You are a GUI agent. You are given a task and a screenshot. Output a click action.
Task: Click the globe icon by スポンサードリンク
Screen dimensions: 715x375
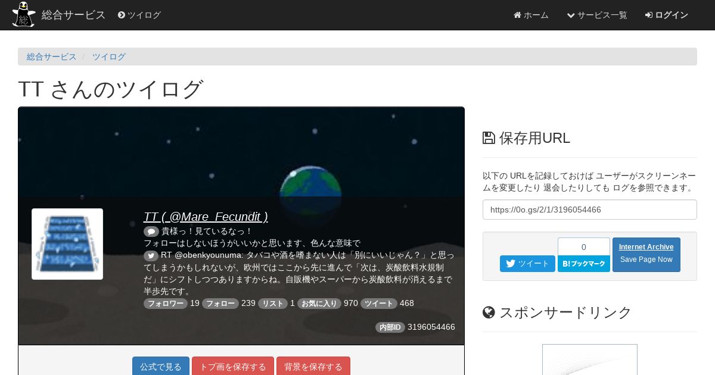click(x=489, y=312)
